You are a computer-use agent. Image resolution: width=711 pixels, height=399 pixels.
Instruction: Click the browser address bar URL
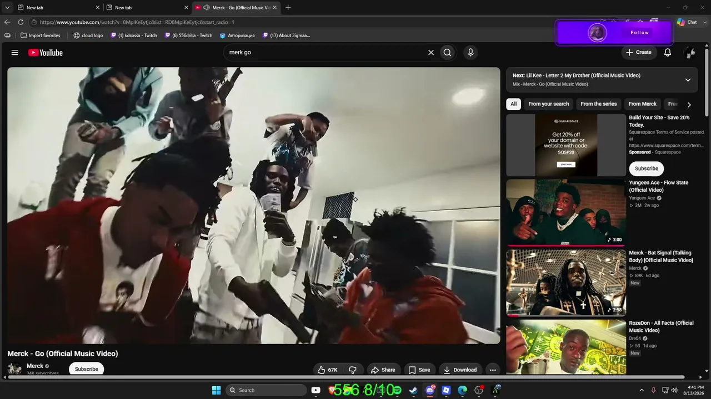point(137,22)
